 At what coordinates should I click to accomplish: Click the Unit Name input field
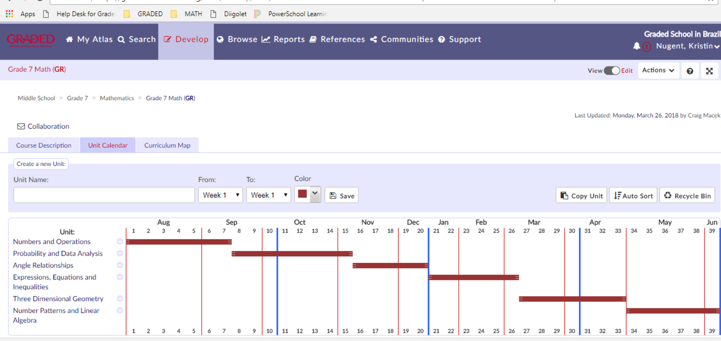104,195
